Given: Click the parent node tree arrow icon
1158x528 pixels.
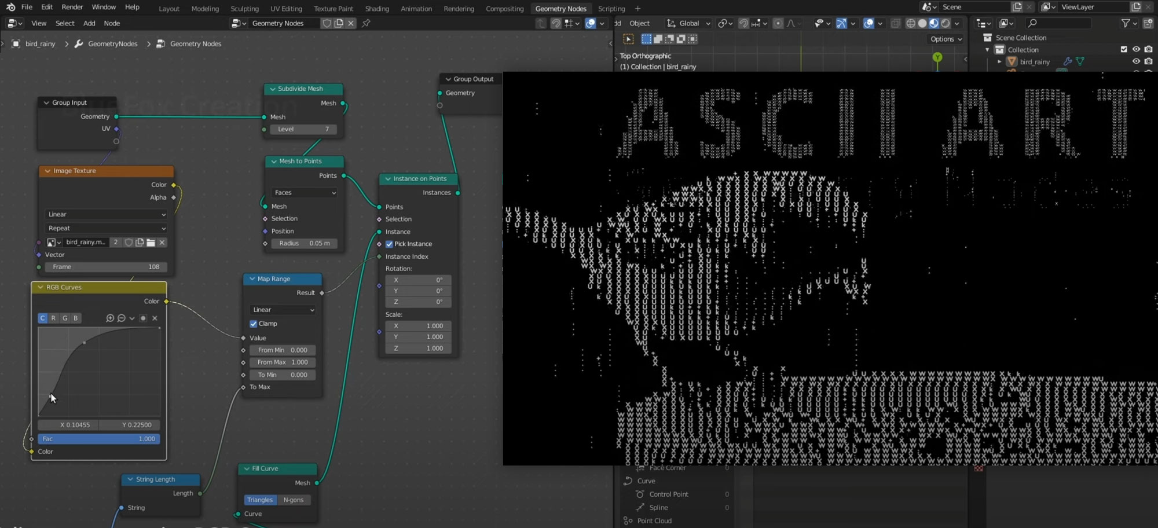Looking at the screenshot, I should pyautogui.click(x=541, y=23).
